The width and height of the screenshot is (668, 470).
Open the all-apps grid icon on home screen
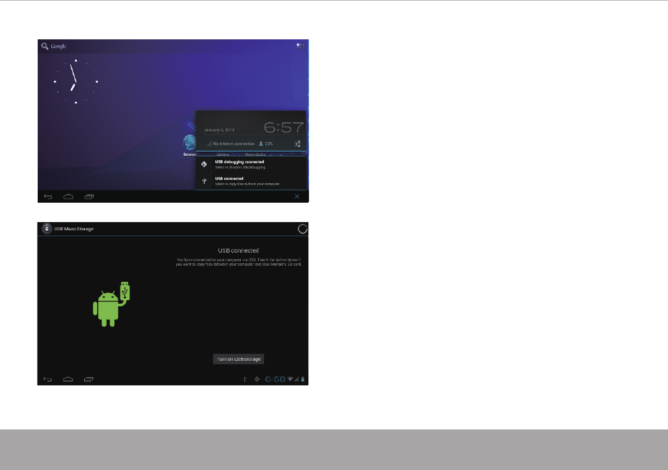point(301,46)
